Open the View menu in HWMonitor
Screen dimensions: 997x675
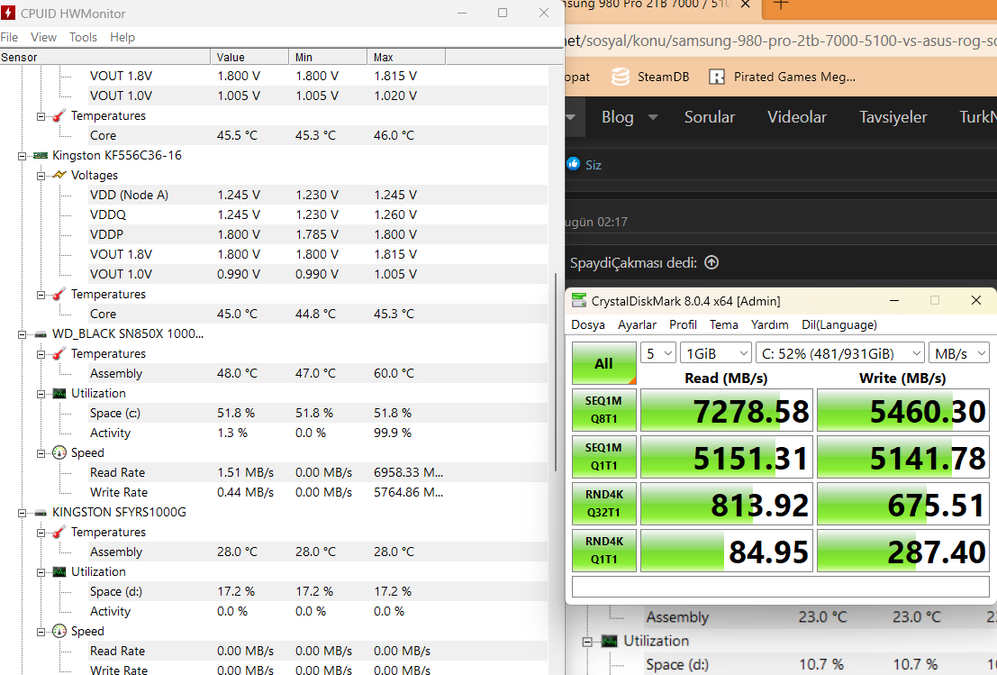point(43,37)
